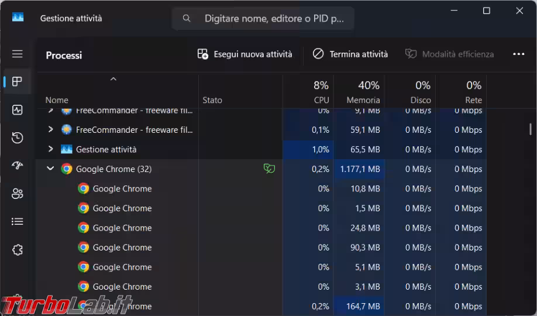537x316 pixels.
Task: Expand the Gestione attività process row
Action: pos(50,149)
